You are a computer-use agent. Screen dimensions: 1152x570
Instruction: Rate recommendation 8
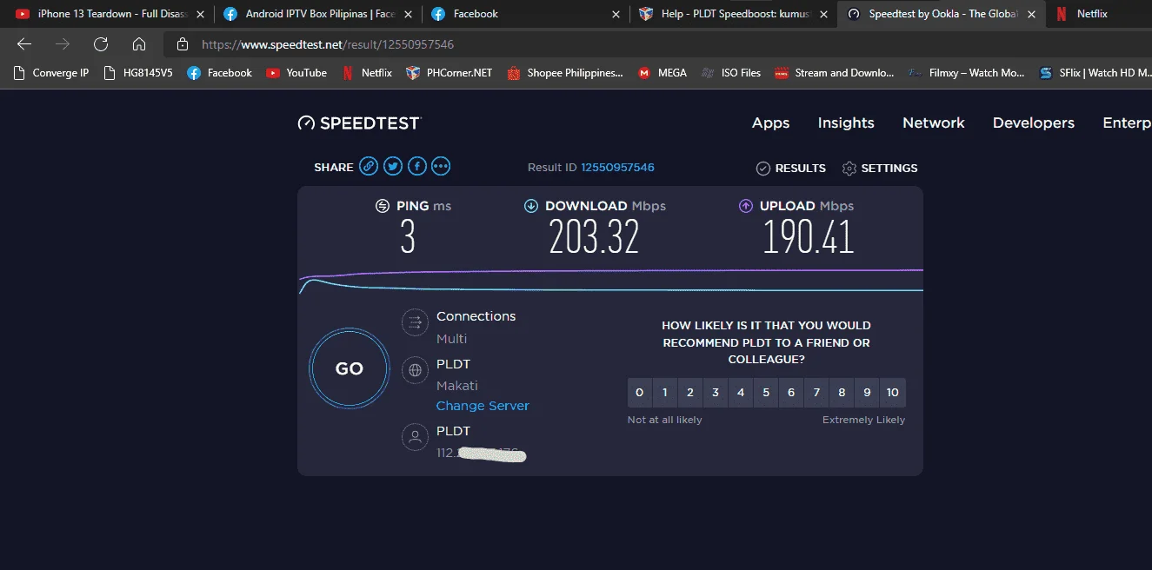coord(842,393)
